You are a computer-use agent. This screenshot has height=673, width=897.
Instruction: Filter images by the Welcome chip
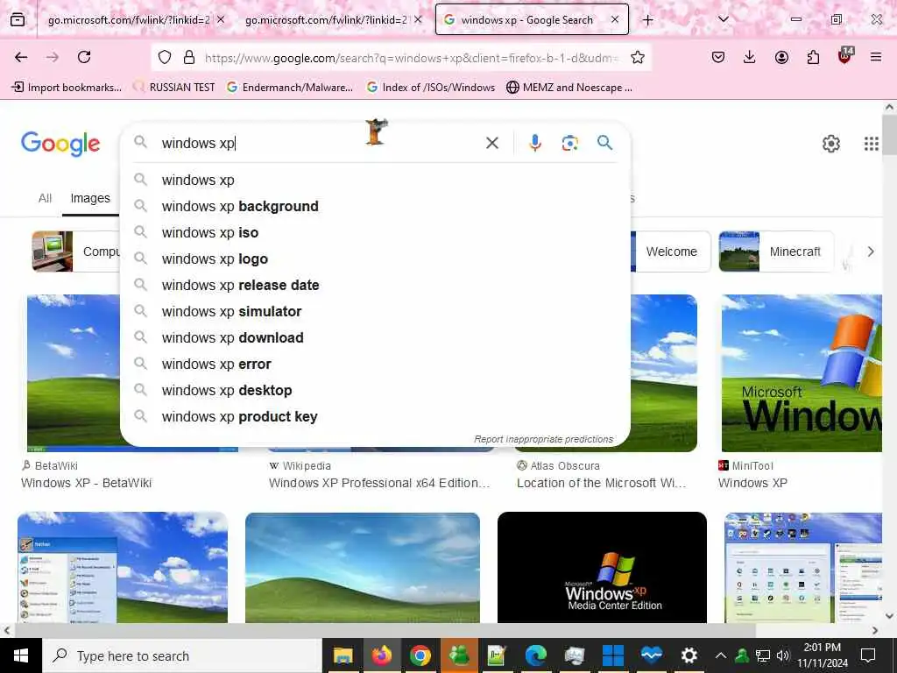point(670,251)
